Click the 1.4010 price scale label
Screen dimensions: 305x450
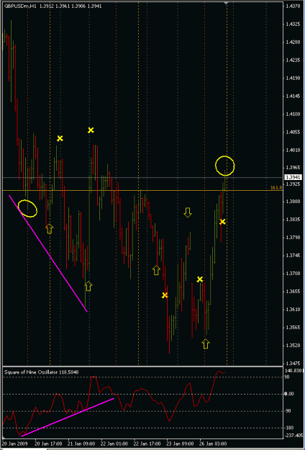point(292,150)
